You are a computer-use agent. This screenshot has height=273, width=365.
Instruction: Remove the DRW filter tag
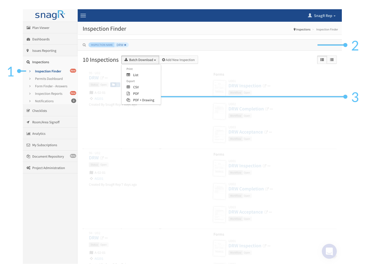(x=125, y=45)
